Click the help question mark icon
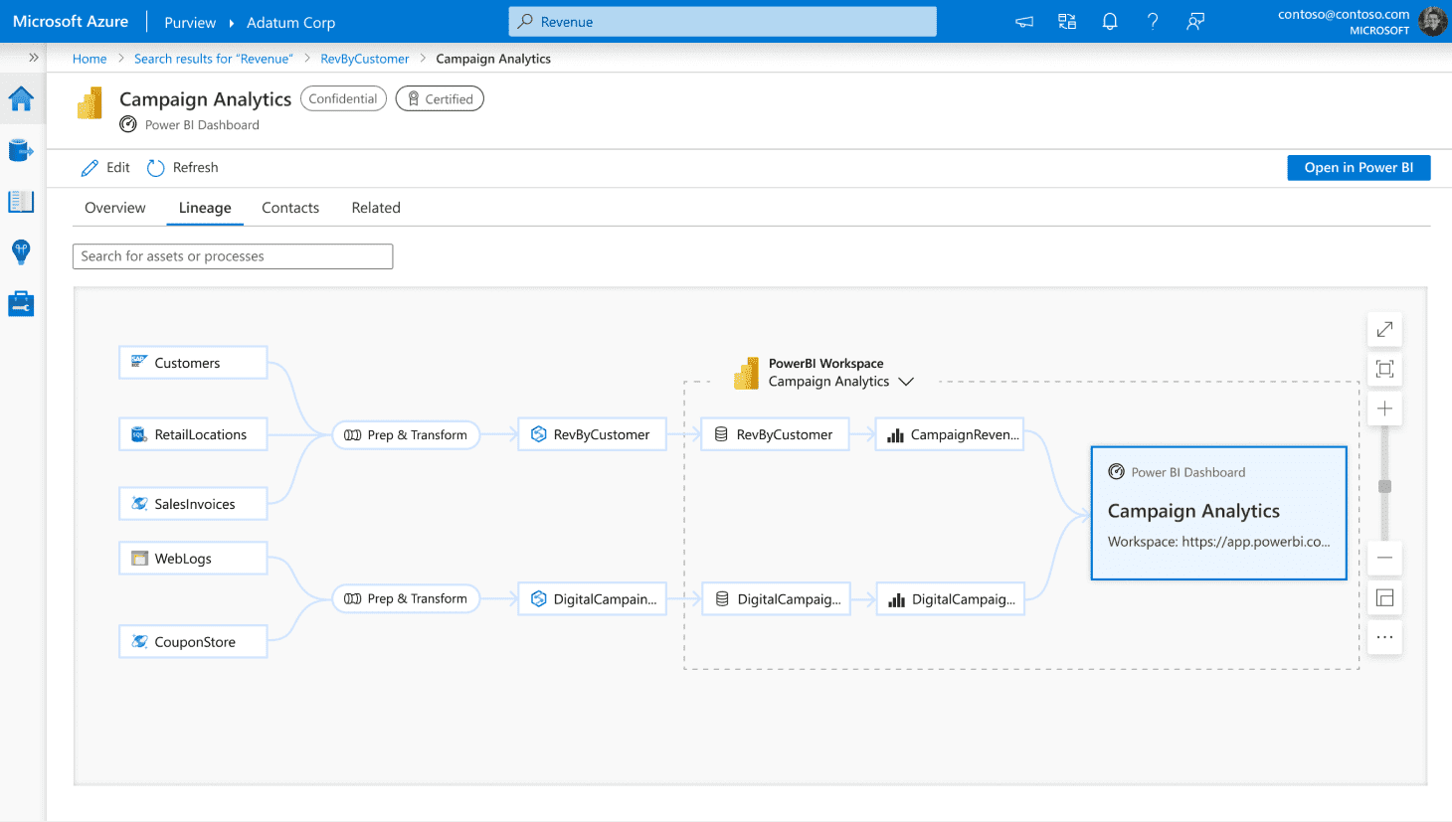Screen dimensions: 1452x822 (x=1153, y=21)
